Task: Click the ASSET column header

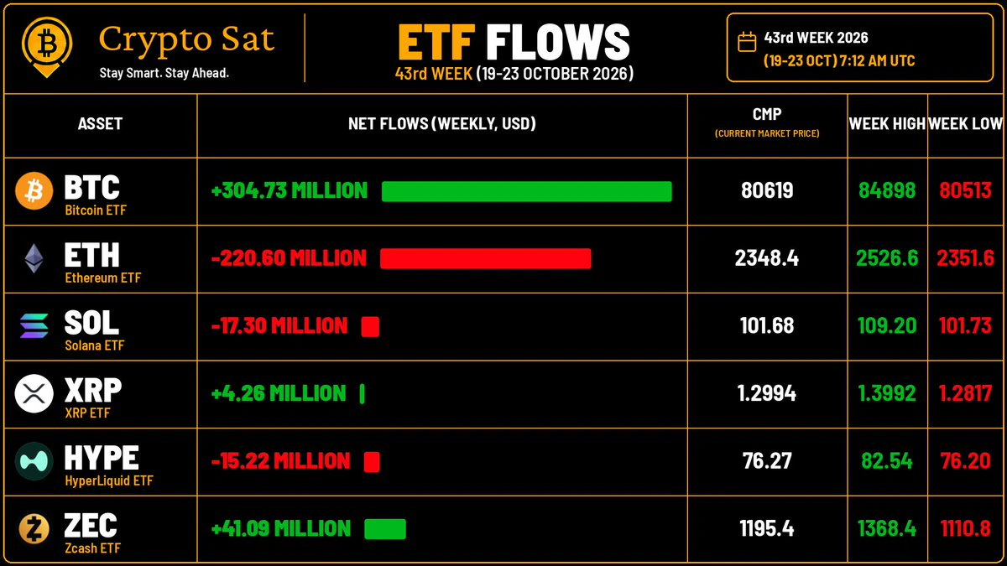Action: coord(100,124)
